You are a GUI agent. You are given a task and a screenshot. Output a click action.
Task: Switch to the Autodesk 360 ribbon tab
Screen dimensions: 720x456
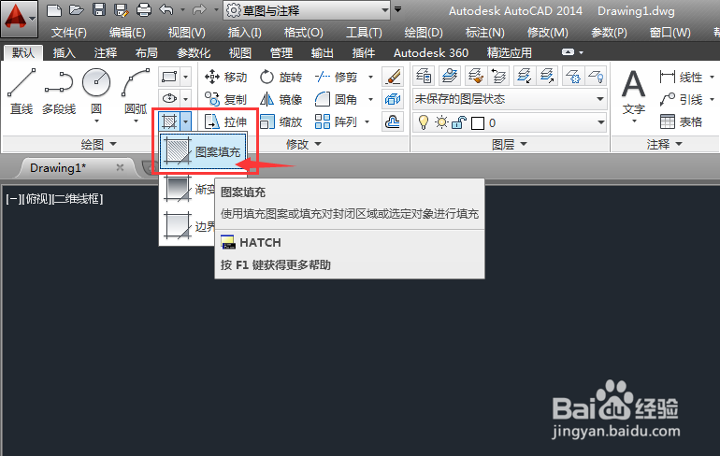tap(431, 52)
